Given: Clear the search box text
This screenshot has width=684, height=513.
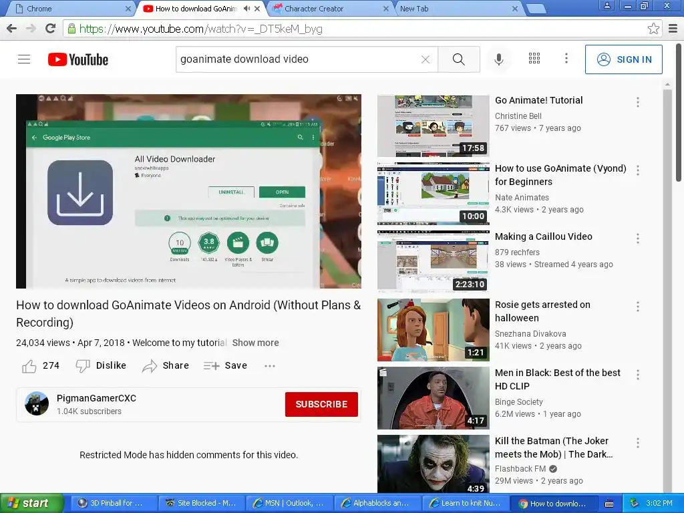Looking at the screenshot, I should (425, 59).
